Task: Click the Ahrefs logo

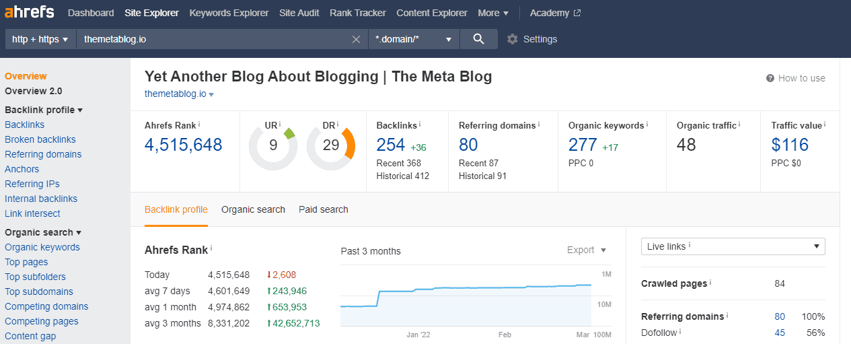Action: coord(30,13)
